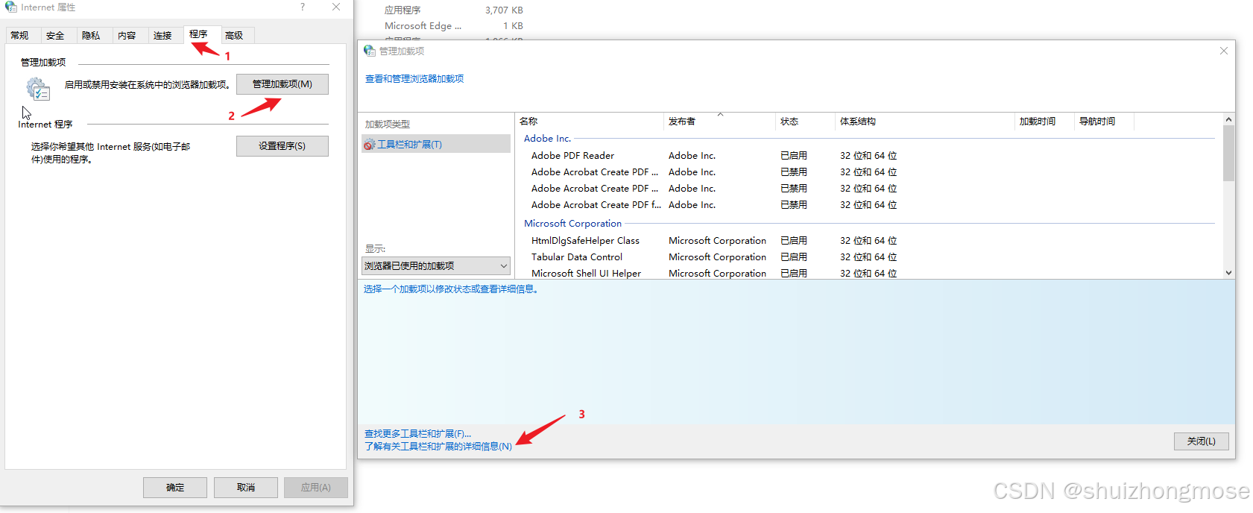Click the 工具栏和扩展 gear icon

coord(369,145)
